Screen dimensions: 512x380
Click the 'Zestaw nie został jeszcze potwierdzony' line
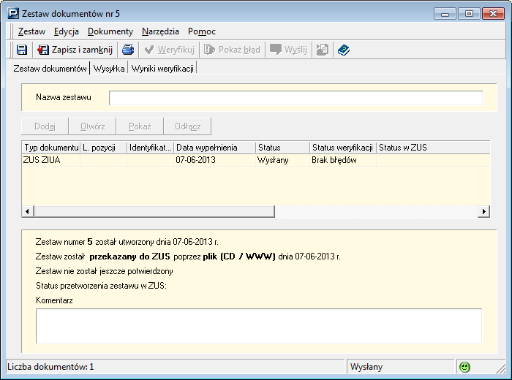coord(104,271)
